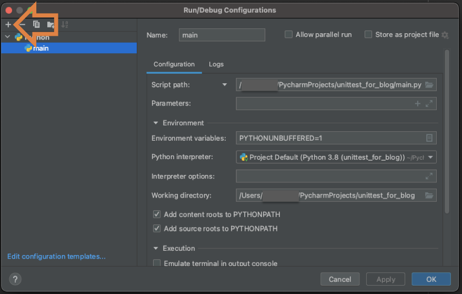The width and height of the screenshot is (462, 294).
Task: Uncheck Add content roots to PYTHONPATH
Action: pos(157,214)
